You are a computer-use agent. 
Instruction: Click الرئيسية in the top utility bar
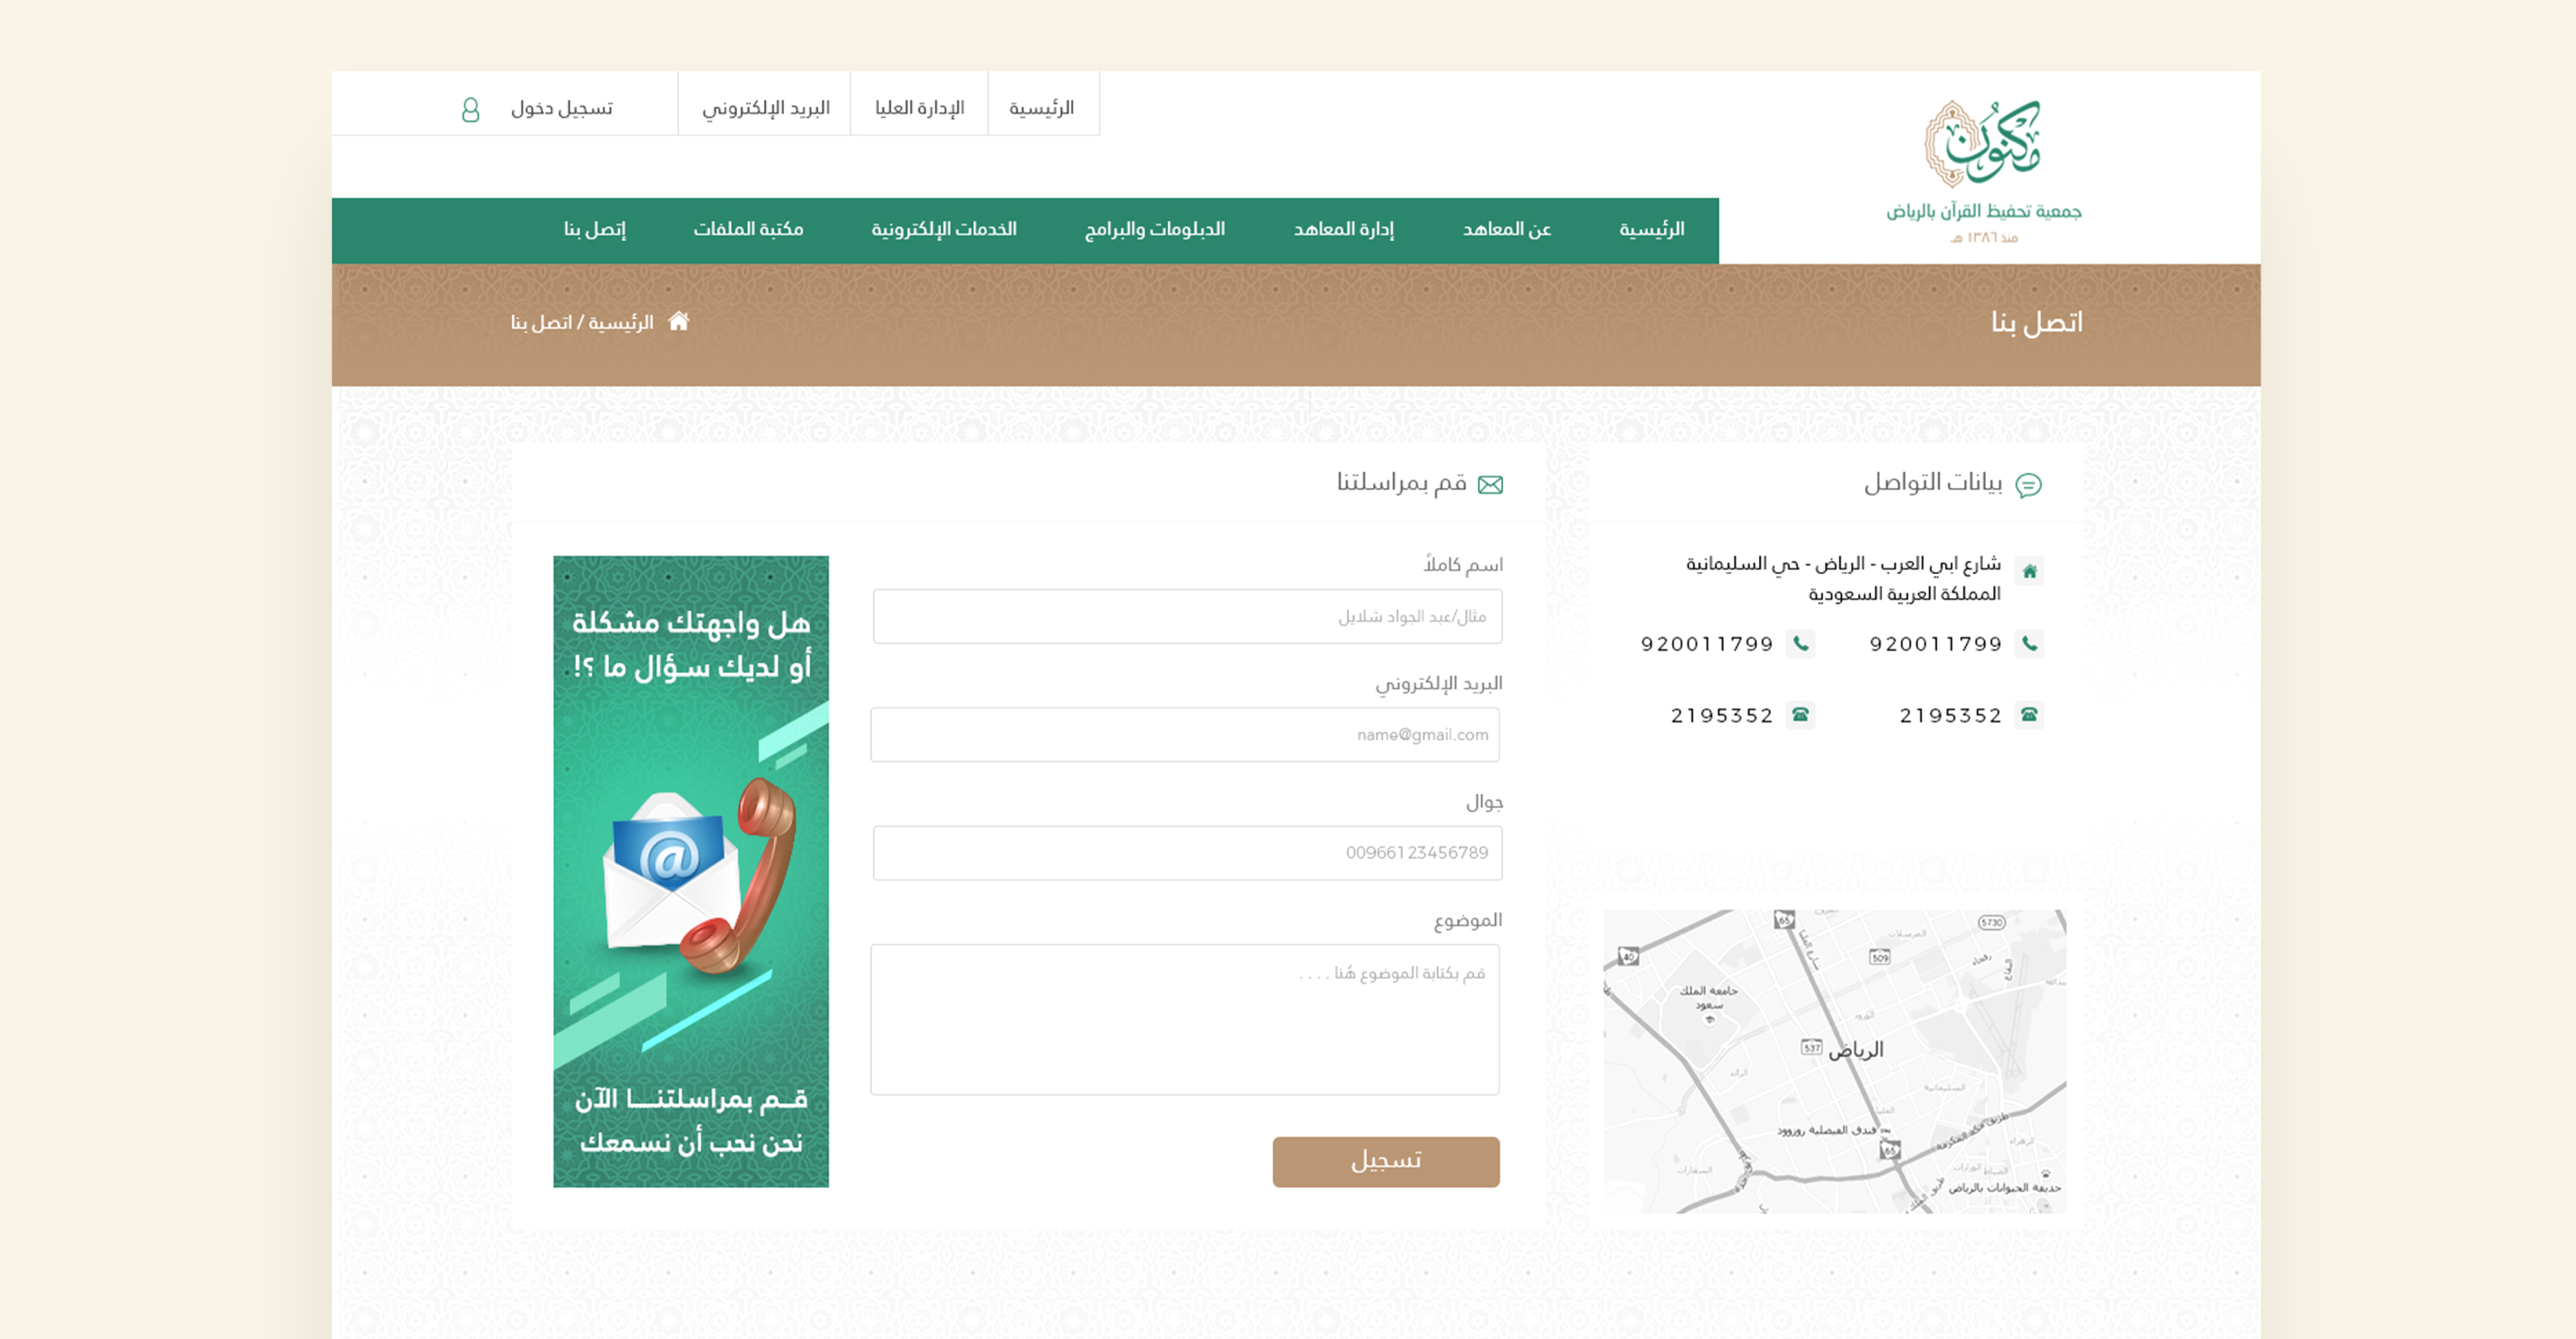click(x=1041, y=108)
